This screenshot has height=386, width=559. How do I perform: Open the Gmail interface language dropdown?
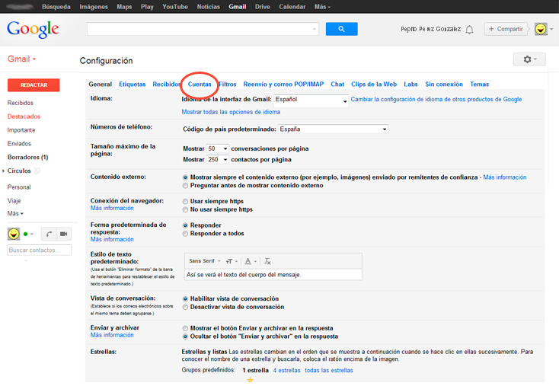pyautogui.click(x=311, y=100)
